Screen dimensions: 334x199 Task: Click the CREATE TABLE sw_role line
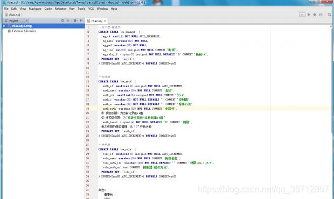point(117,150)
